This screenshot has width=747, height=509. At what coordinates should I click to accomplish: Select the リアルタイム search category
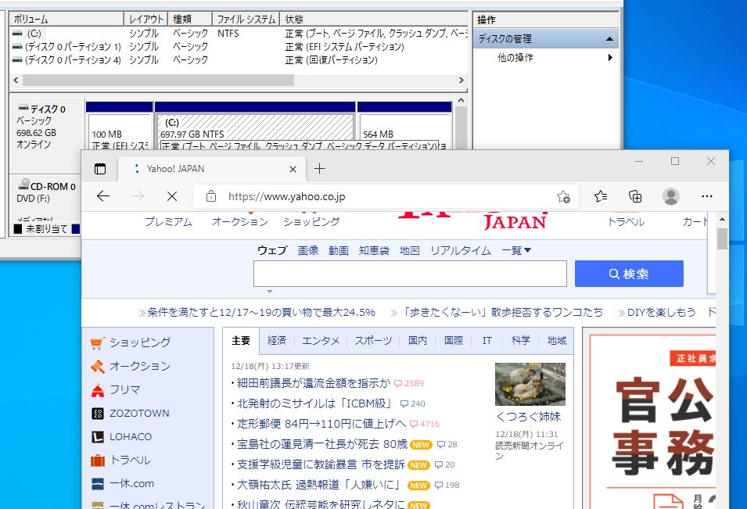[x=460, y=250]
